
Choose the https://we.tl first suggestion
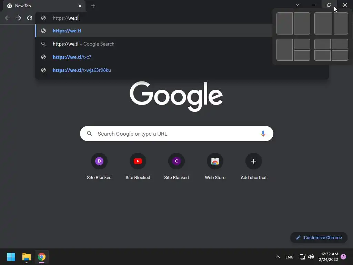153,31
